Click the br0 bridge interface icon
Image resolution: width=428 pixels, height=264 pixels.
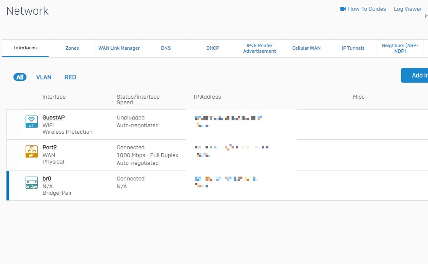pos(32,183)
